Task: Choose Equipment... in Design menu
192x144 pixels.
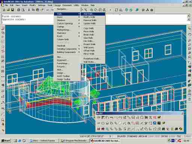Action: coord(67,60)
